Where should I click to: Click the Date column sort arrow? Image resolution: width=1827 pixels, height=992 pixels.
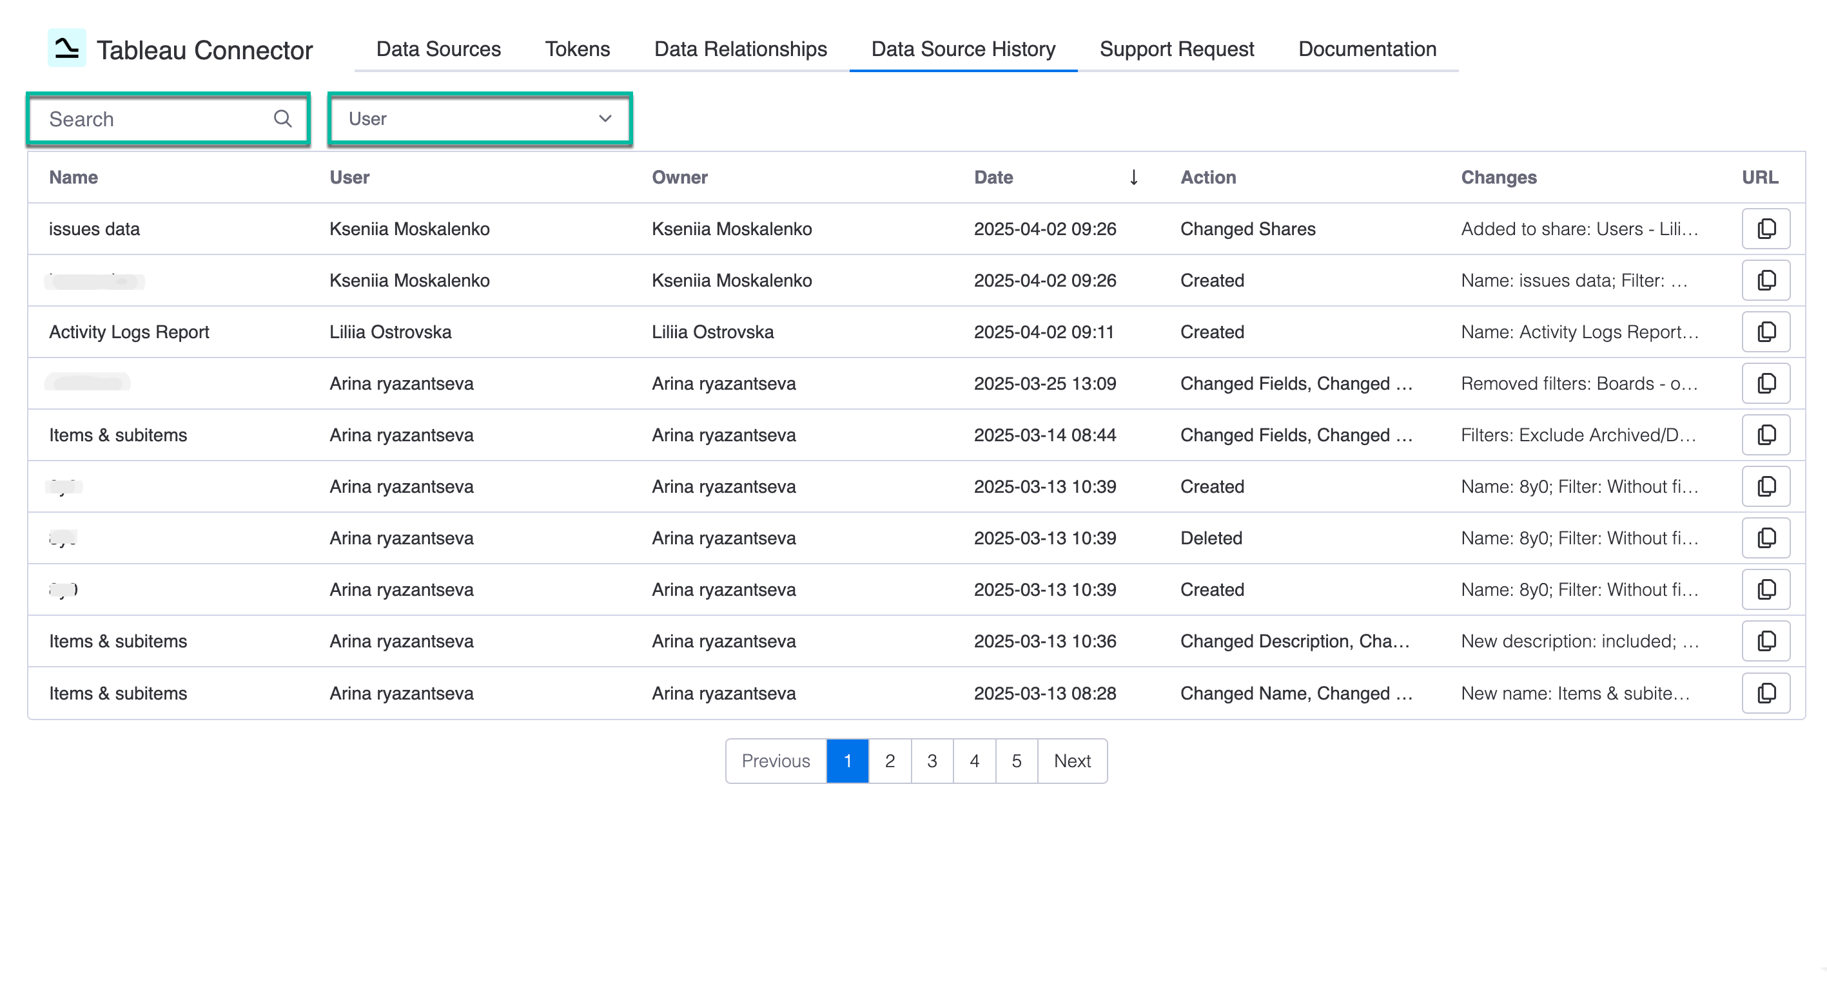click(x=1134, y=177)
